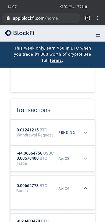Screen dimensions: 105x222
Task: Tap the clock time in status bar
Action: (12, 7)
